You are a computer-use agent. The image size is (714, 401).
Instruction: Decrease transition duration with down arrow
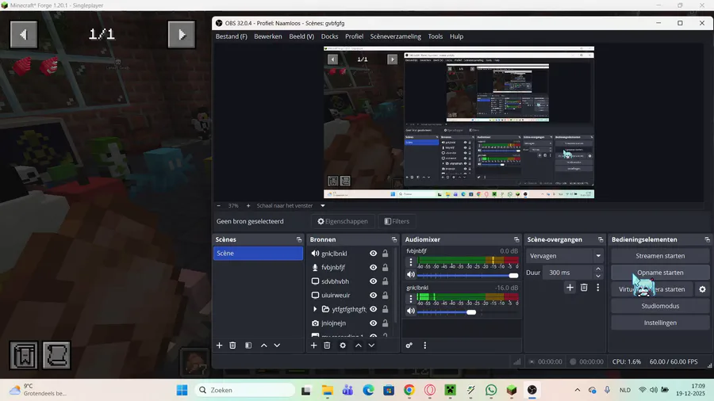[x=598, y=276]
